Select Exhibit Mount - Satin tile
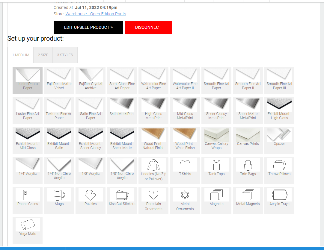 (x=59, y=140)
